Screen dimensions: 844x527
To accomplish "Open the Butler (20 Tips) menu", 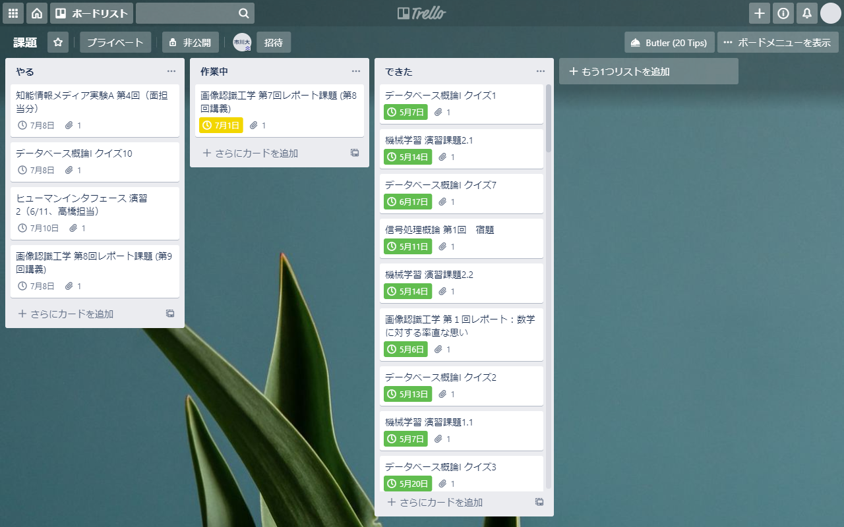I will click(669, 42).
